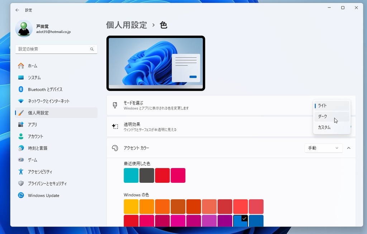
Task: Open アプリ via its icon
Action: click(21, 124)
